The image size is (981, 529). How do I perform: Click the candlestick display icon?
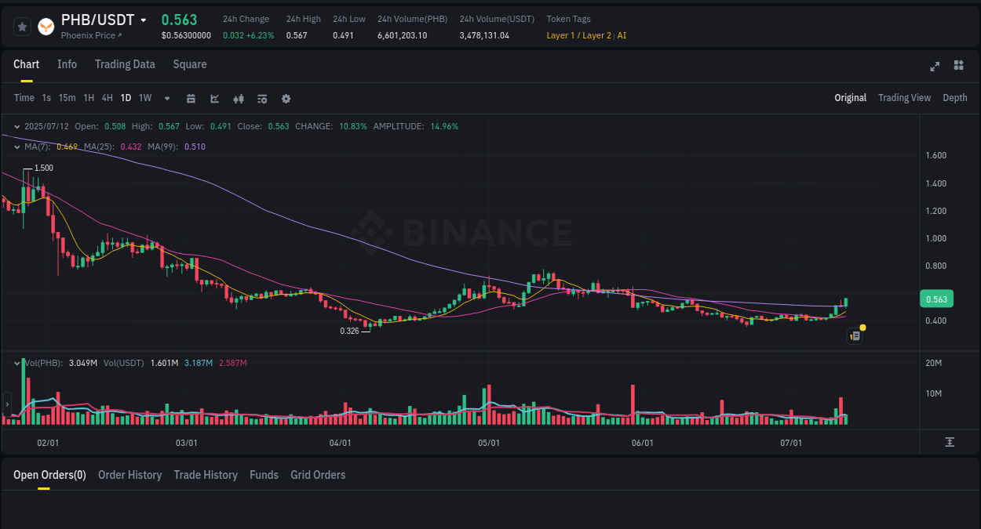point(238,98)
